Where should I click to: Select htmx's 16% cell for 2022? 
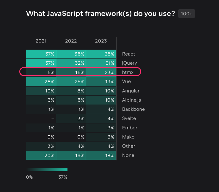coord(71,72)
